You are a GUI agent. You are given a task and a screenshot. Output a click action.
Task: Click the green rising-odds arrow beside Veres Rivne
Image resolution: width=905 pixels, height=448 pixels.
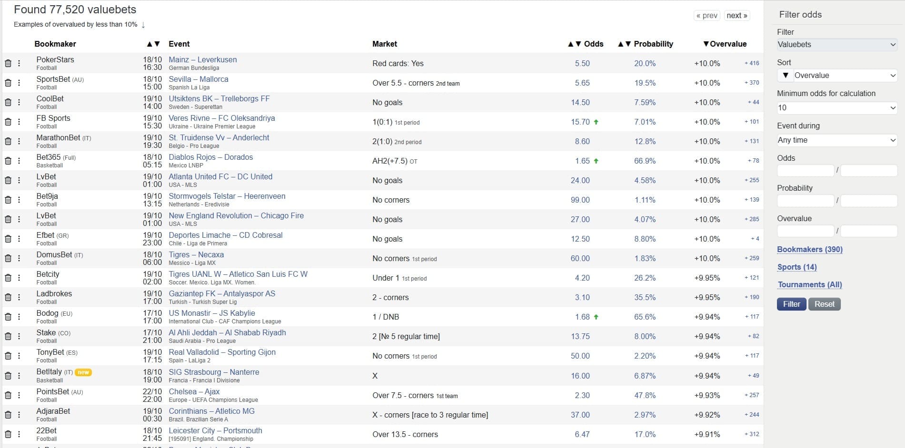click(x=596, y=122)
